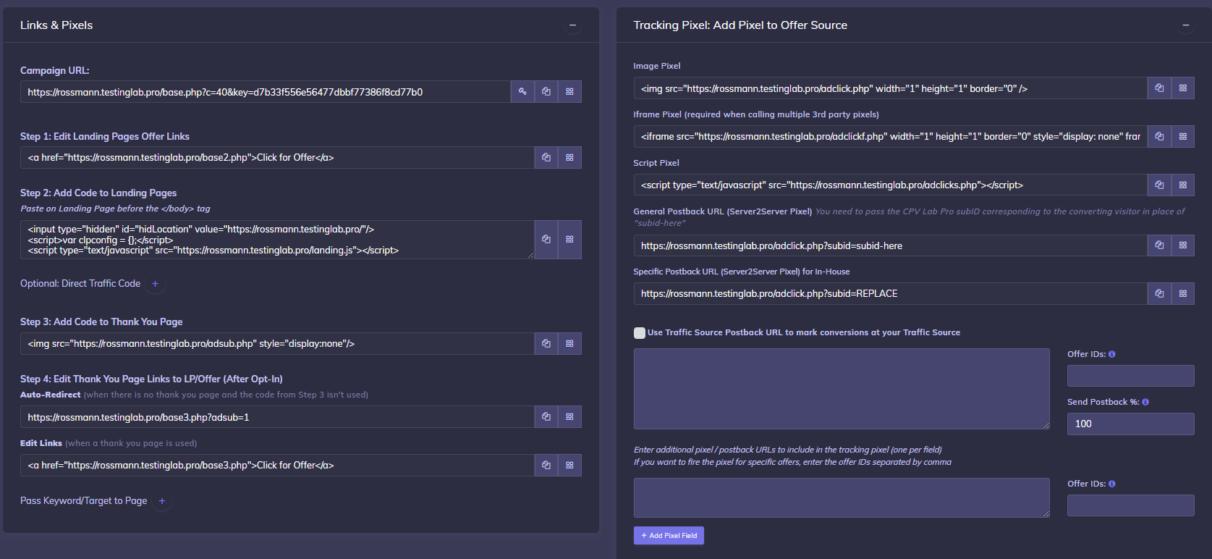1212x559 pixels.
Task: Click the Specific Postback URL field
Action: tap(891, 293)
